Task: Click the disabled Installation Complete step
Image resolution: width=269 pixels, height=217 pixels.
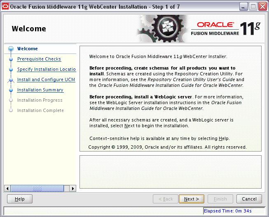Action: point(40,110)
